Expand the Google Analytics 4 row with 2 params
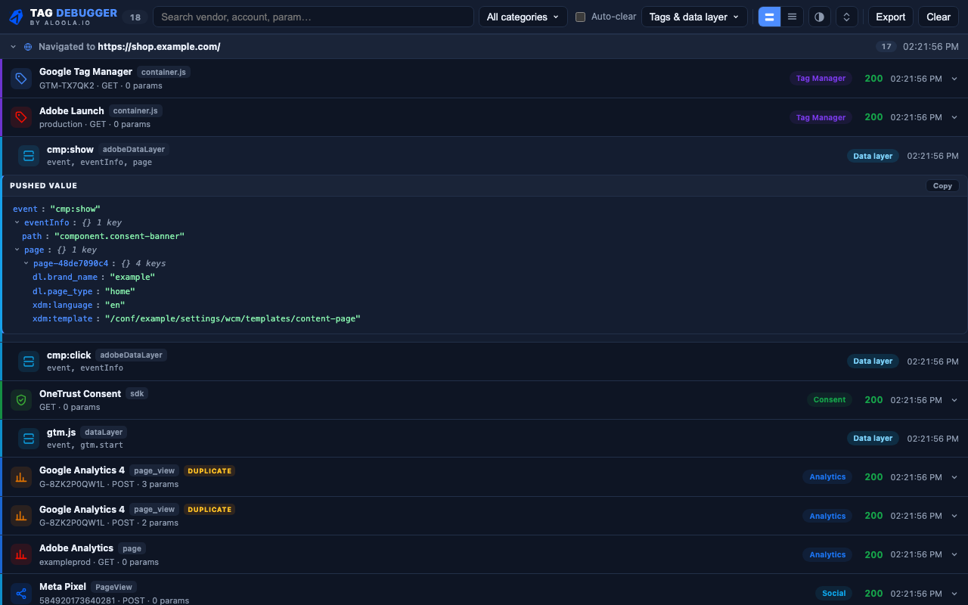968x605 pixels. pos(954,516)
